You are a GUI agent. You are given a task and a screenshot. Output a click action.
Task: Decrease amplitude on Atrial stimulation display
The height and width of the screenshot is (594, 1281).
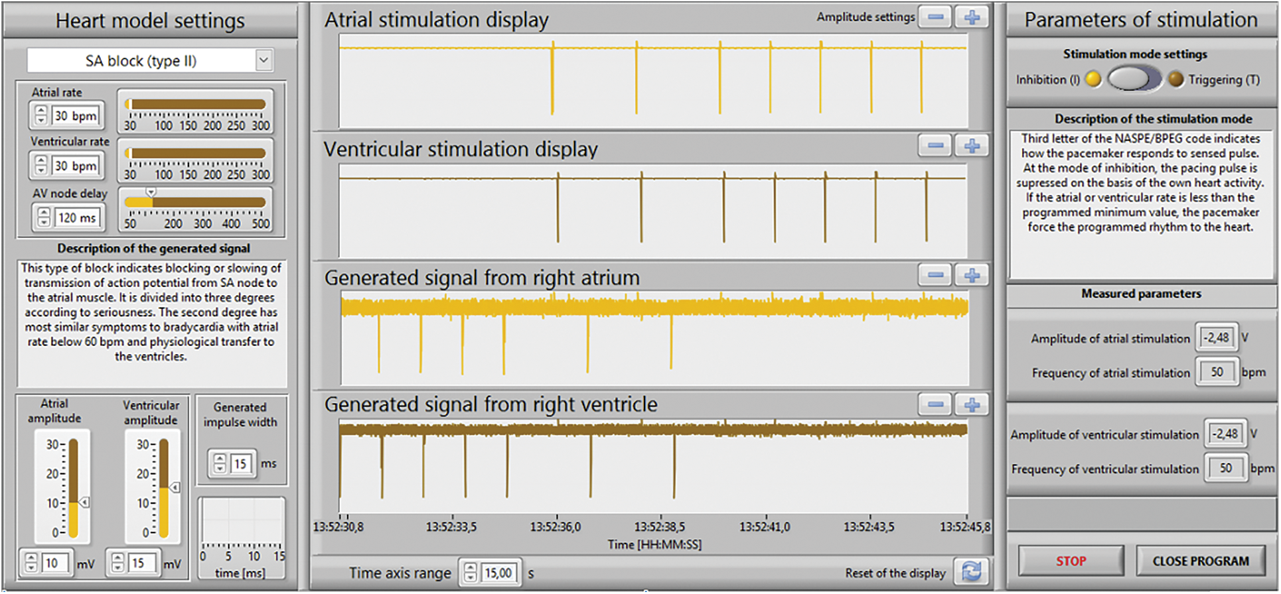(935, 18)
